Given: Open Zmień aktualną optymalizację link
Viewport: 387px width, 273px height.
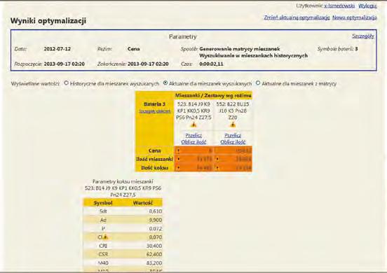Looking at the screenshot, I should 297,17.
